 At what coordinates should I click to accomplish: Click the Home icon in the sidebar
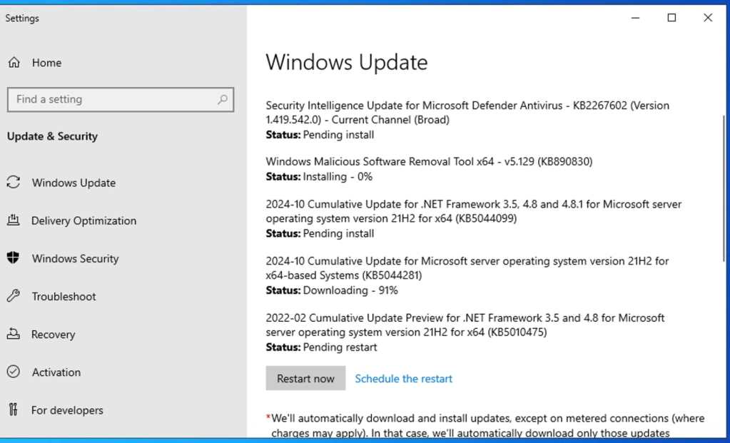[x=13, y=62]
